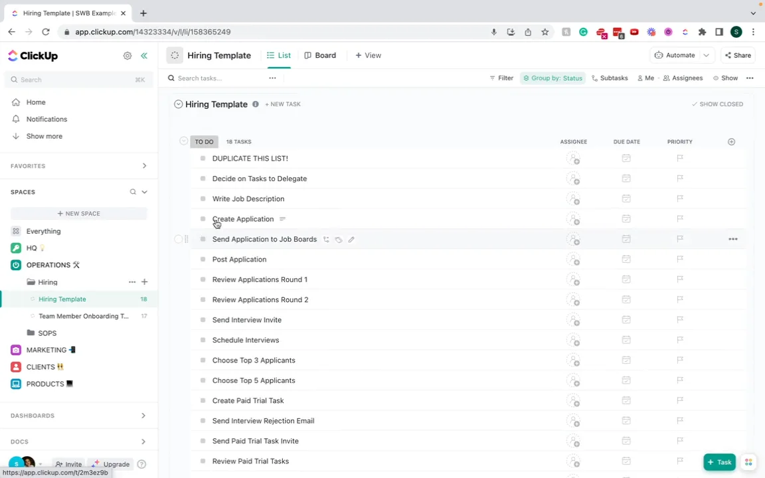Screen dimensions: 765x478
Task: Open the ClickUp settings gear
Action: [x=127, y=56]
